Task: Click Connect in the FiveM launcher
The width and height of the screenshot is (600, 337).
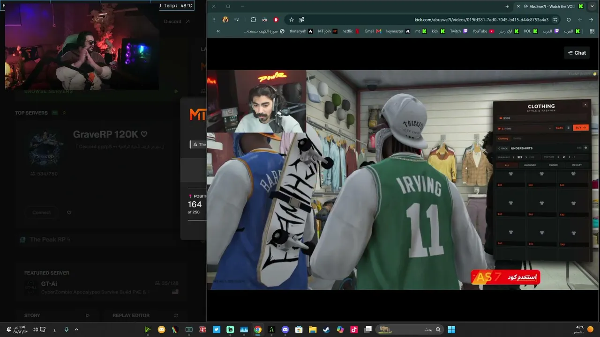Action: (x=41, y=212)
